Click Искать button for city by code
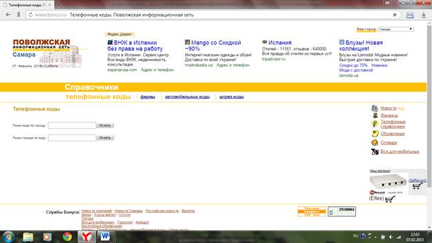The image size is (432, 243). tap(105, 138)
